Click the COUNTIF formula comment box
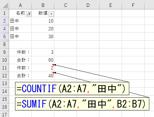This screenshot has height=117, width=154. click(x=72, y=89)
